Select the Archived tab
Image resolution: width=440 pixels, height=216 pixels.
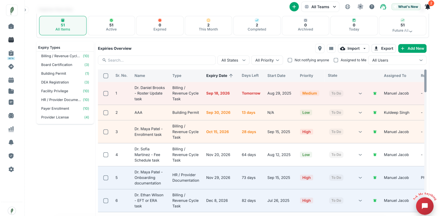[306, 26]
